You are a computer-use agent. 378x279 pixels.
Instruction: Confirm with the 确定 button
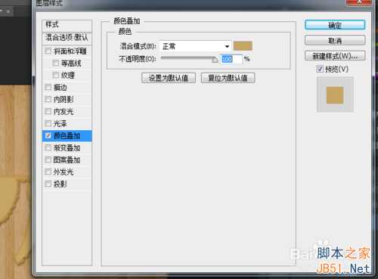tap(335, 25)
